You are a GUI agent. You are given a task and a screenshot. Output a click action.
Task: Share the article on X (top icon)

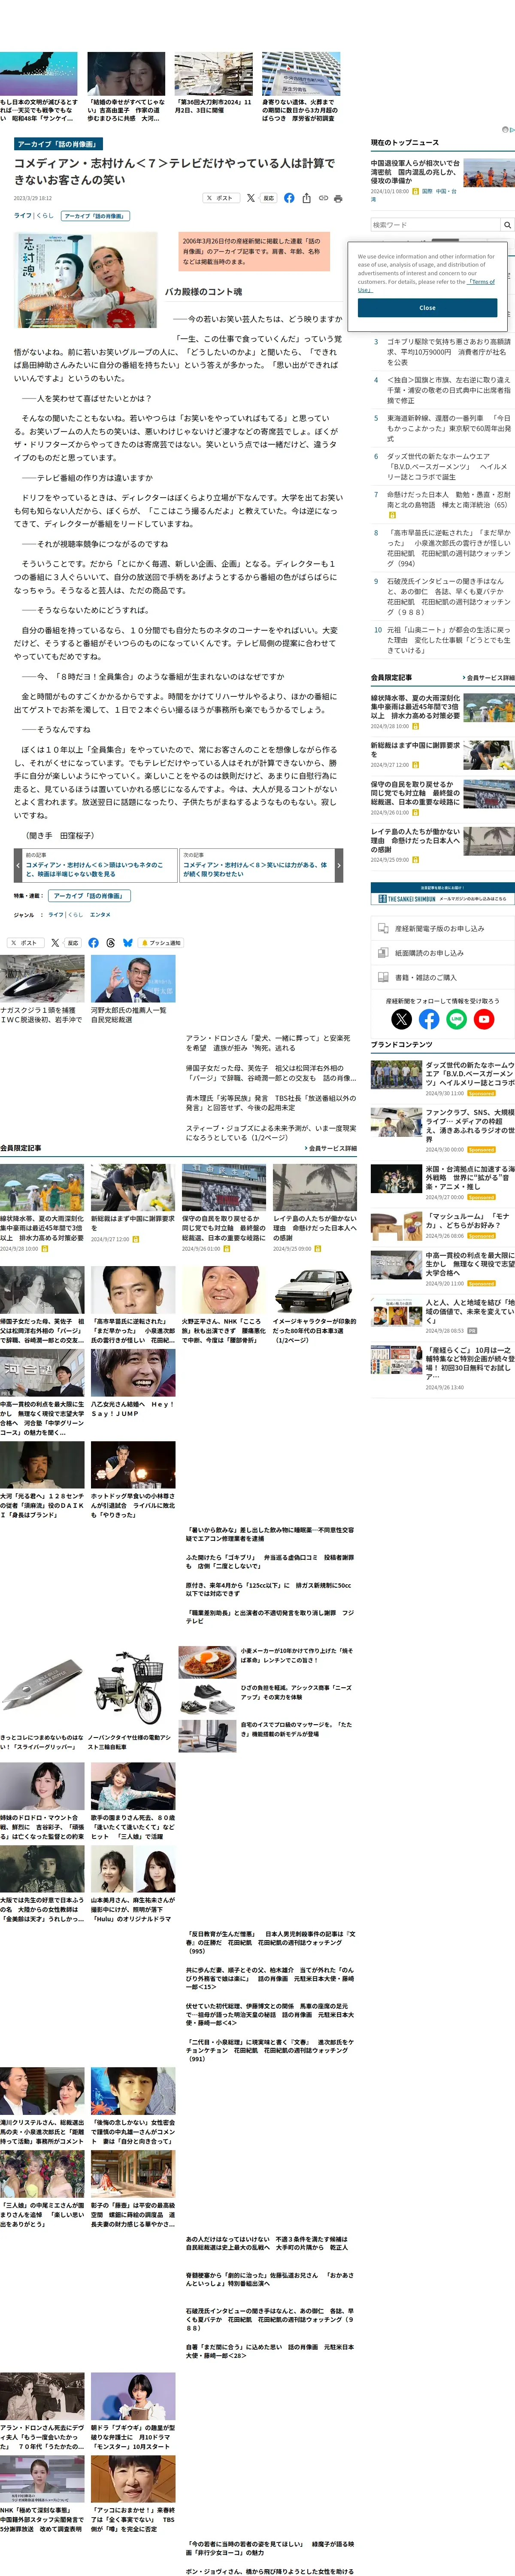[250, 198]
